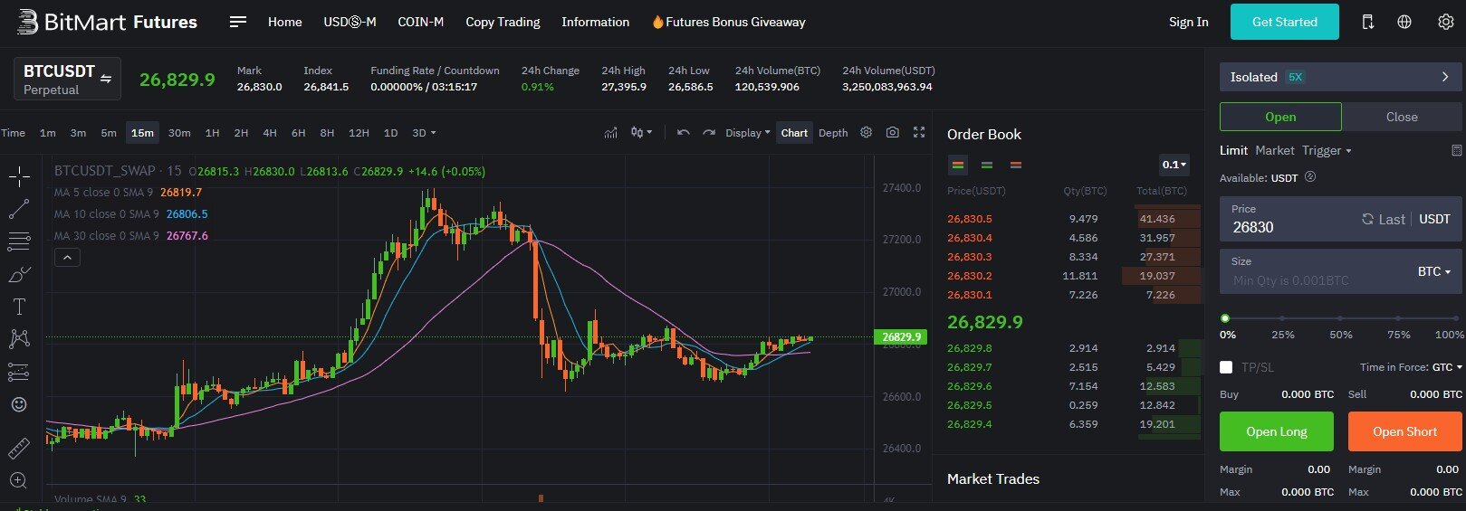This screenshot has height=511, width=1466.
Task: Enter fullscreen chart mode
Action: [919, 132]
